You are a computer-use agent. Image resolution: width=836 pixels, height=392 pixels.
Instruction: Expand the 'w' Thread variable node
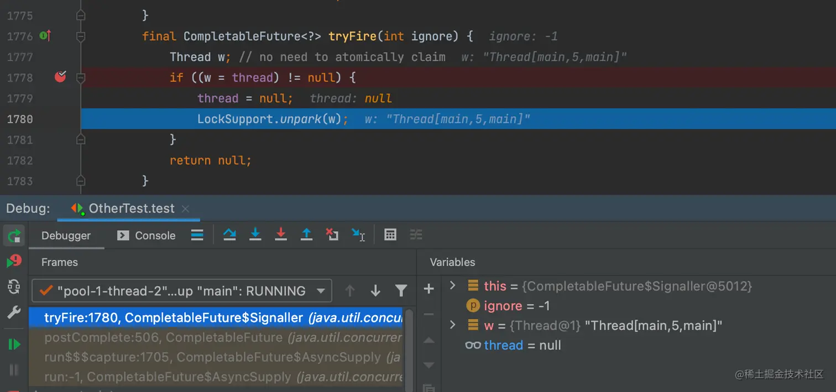(x=452, y=325)
